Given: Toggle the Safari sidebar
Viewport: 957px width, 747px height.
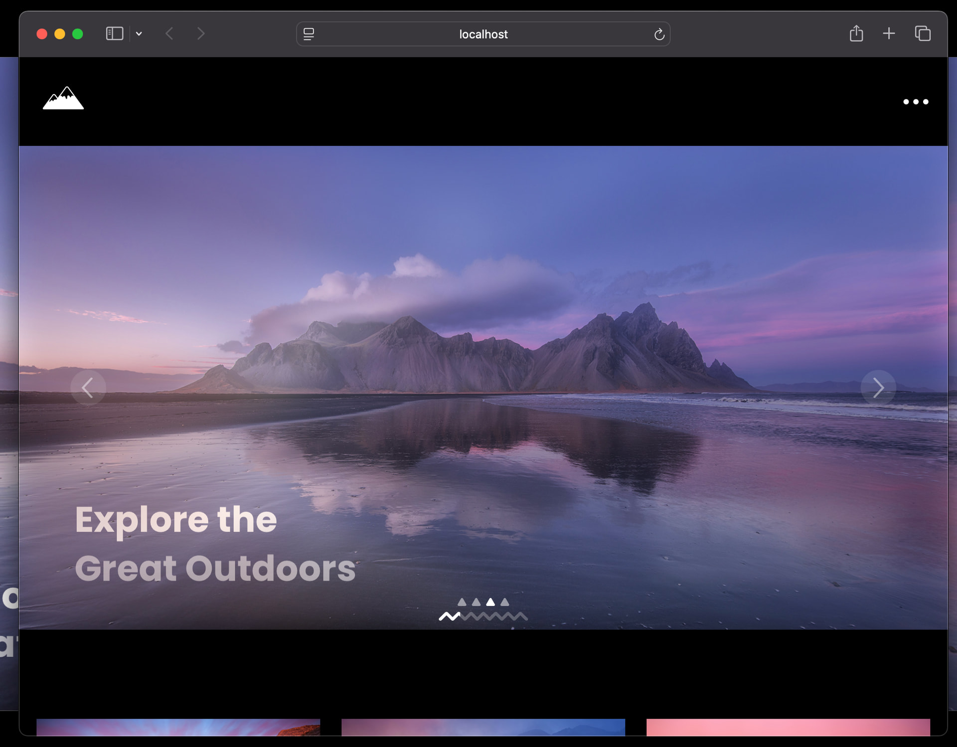Looking at the screenshot, I should click(x=114, y=34).
